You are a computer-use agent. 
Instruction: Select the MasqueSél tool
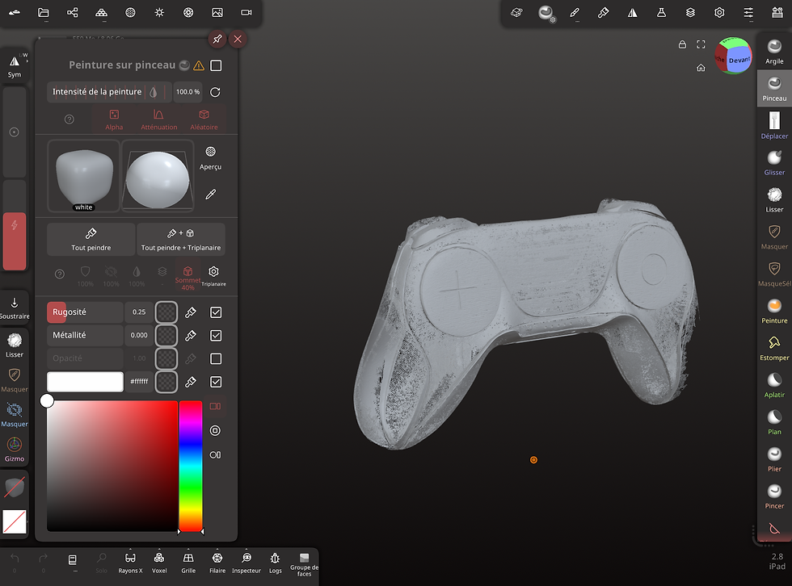pos(774,274)
